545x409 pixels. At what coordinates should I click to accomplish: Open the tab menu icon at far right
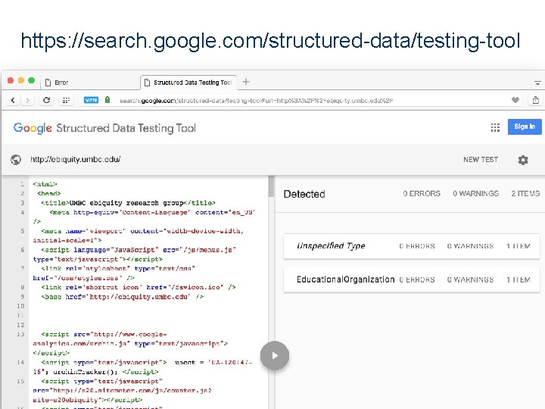coord(537,83)
